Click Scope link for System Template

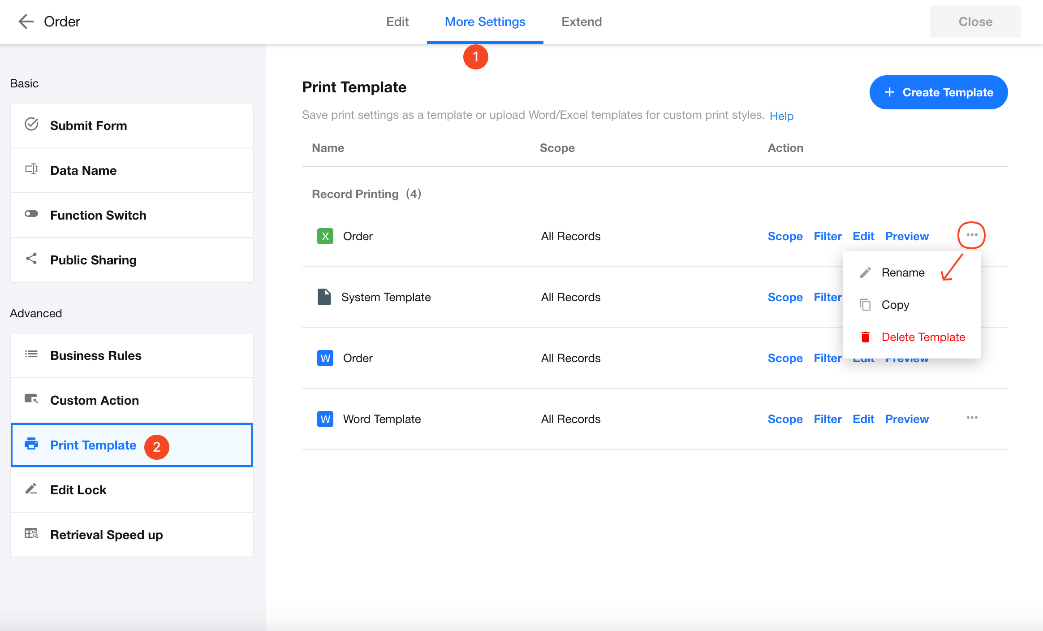785,297
